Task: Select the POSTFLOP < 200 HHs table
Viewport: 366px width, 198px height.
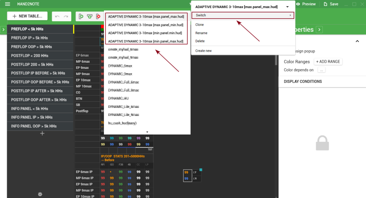Action: [x=40, y=55]
